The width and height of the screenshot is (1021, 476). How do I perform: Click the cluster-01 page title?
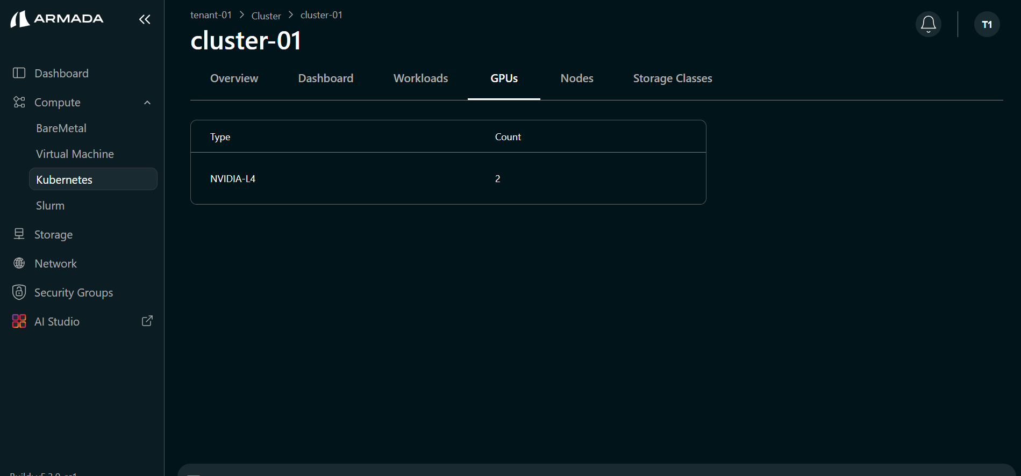tap(245, 41)
